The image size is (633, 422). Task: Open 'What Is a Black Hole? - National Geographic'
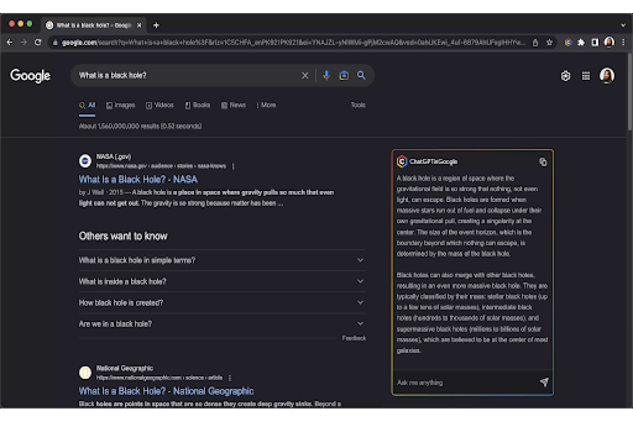pos(166,391)
